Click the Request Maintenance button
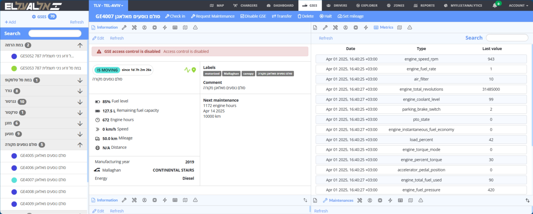This screenshot has height=214, width=533. tap(213, 16)
